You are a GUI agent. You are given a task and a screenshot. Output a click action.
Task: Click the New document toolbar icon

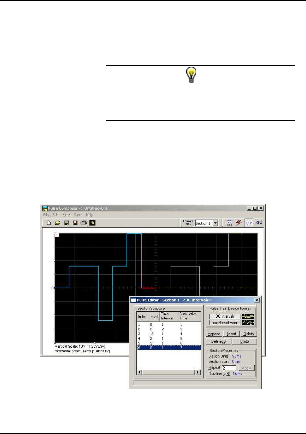pos(49,223)
